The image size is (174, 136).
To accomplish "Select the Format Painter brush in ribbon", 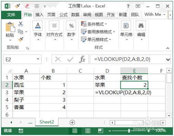I will coord(21,39).
